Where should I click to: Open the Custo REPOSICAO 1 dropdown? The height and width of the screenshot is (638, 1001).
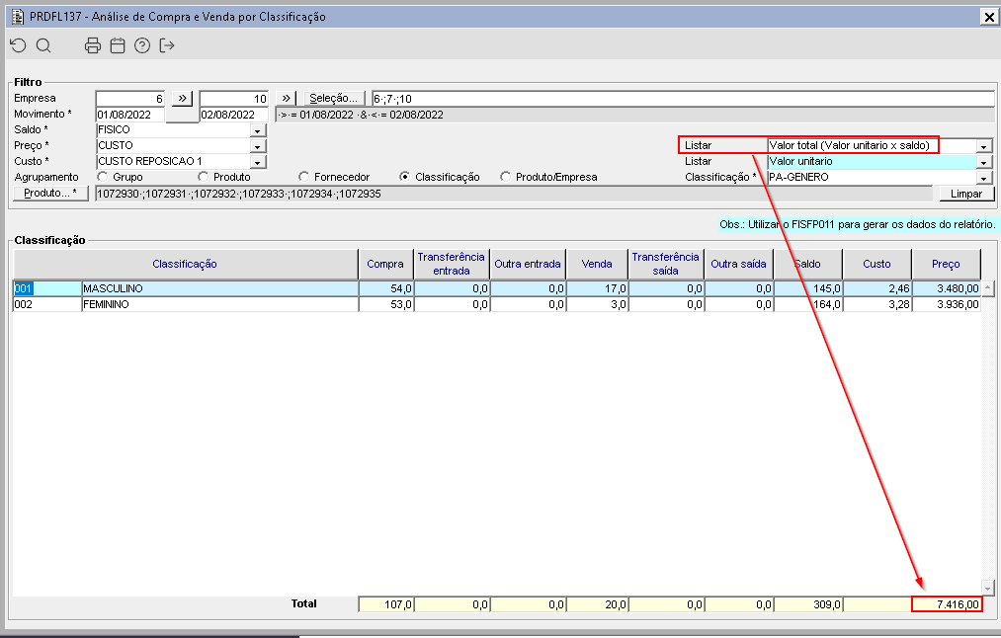click(257, 162)
